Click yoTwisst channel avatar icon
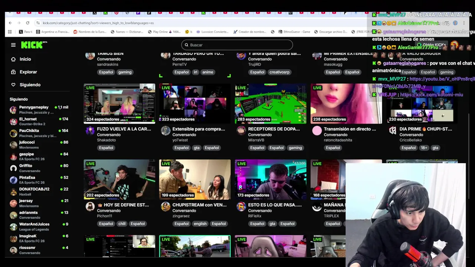475x267 pixels. [166, 131]
